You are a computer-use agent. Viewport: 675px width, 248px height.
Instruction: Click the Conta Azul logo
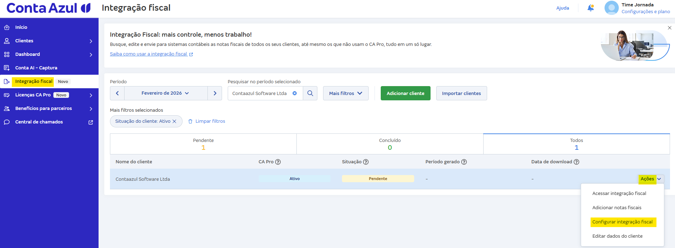pyautogui.click(x=48, y=8)
